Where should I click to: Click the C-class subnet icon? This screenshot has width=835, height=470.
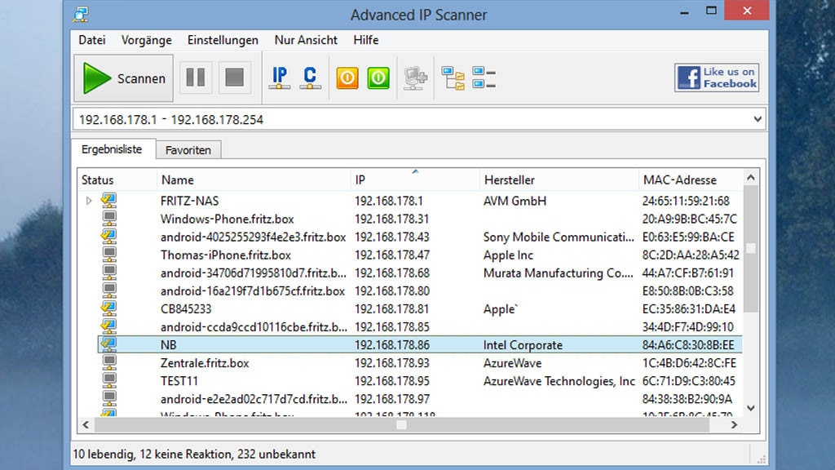tap(310, 78)
